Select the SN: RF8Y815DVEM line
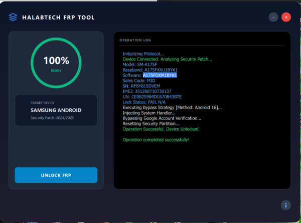This screenshot has height=223, width=301. [141, 86]
